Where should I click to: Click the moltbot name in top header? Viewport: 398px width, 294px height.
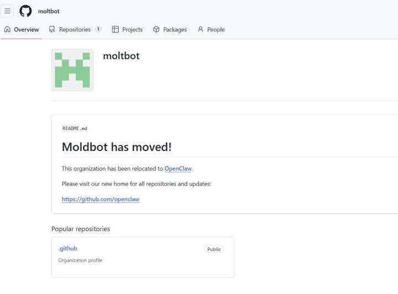(49, 11)
